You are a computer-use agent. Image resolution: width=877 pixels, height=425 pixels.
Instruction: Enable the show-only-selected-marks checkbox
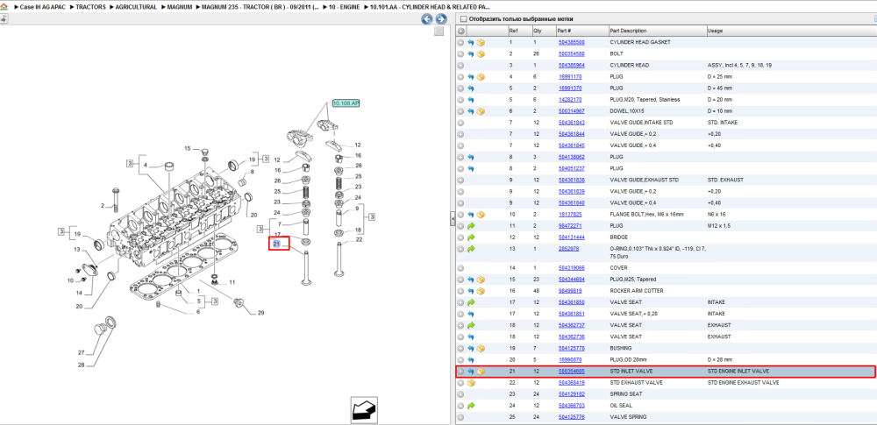462,19
